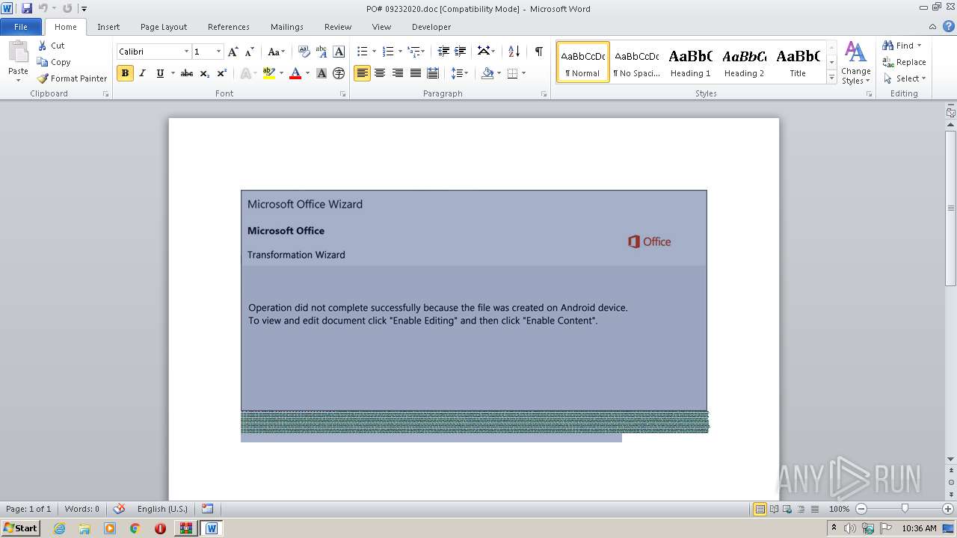The width and height of the screenshot is (957, 538).
Task: Switch to Full Screen Reading view
Action: click(774, 509)
